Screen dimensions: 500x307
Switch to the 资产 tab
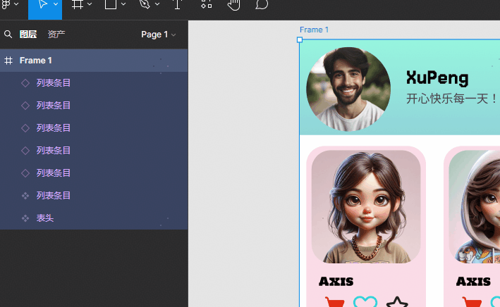tap(56, 34)
